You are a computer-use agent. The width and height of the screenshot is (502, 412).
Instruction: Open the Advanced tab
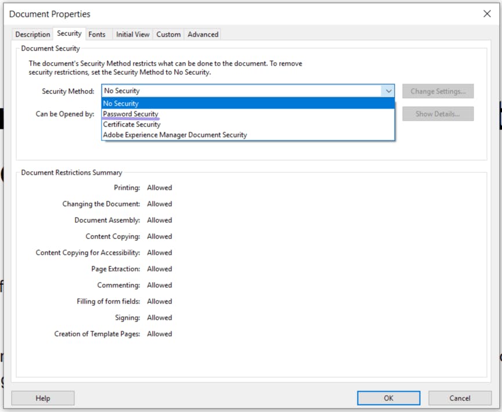click(203, 34)
